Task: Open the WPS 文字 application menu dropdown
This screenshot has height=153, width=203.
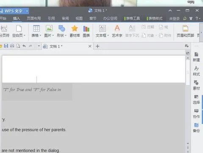Action: click(x=27, y=11)
